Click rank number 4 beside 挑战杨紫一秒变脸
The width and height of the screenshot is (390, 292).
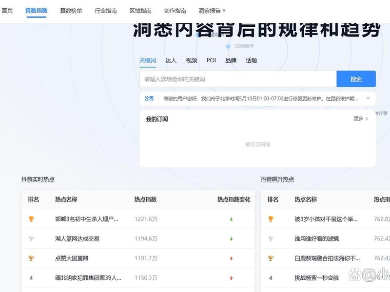tap(271, 278)
